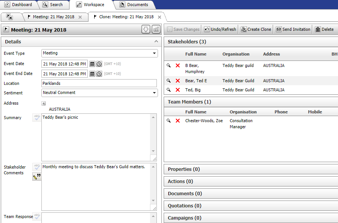Click the Consultation Manager cell
This screenshot has height=223, width=338.
coord(241,124)
